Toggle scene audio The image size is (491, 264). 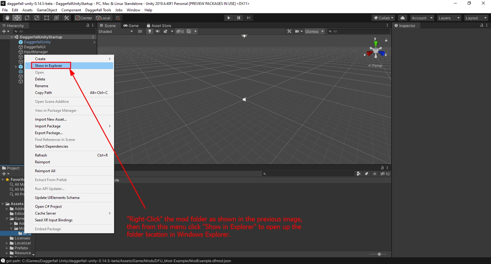coord(157,31)
